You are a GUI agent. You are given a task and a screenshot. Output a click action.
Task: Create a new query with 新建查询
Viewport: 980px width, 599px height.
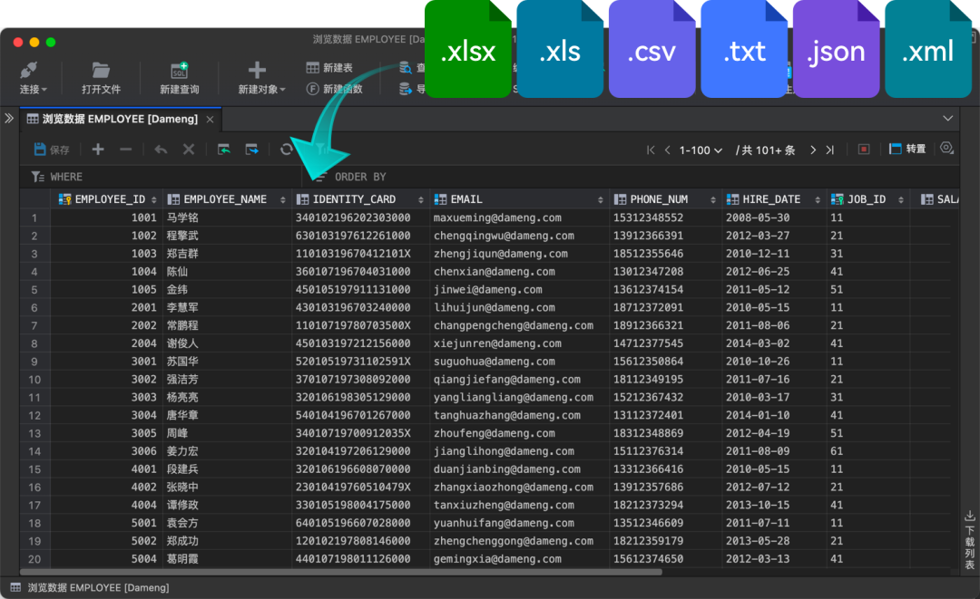tap(180, 77)
